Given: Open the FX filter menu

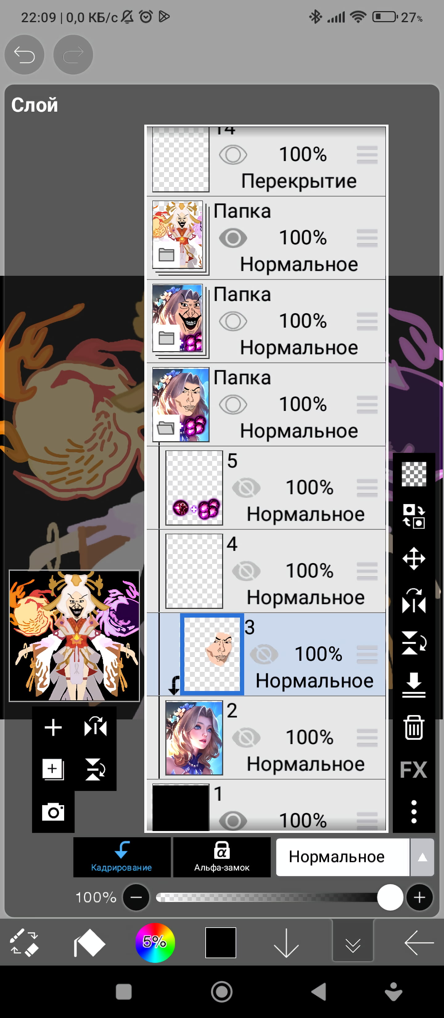Looking at the screenshot, I should (413, 770).
